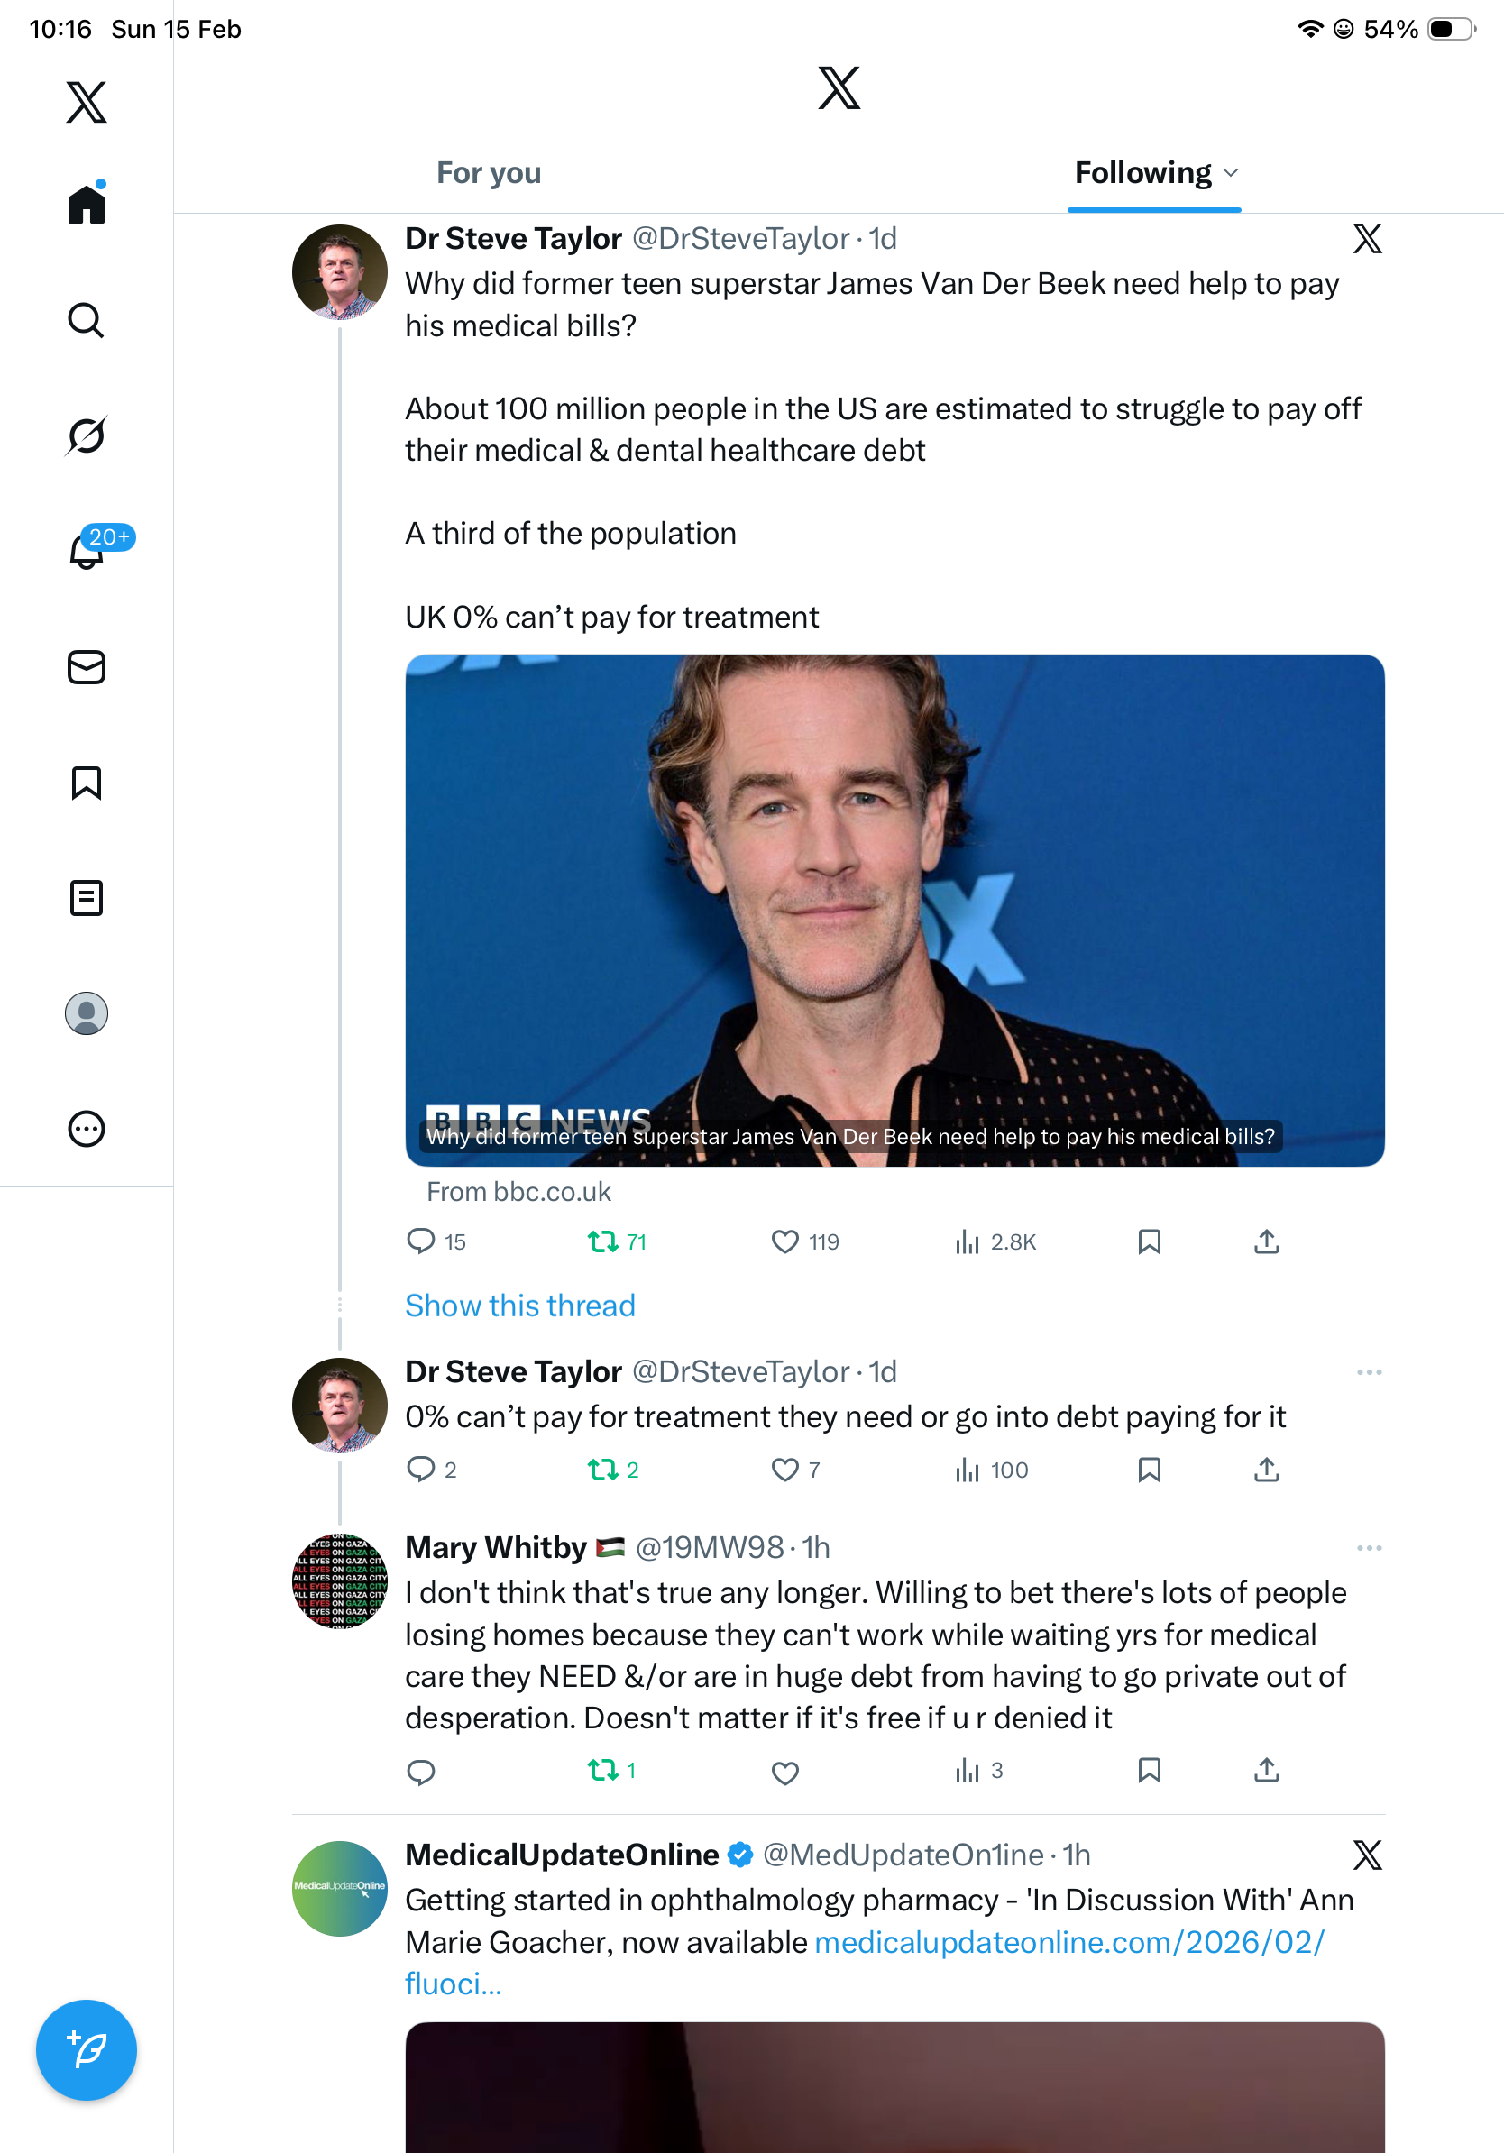Open Lists icon in sidebar
1504x2153 pixels.
point(87,898)
